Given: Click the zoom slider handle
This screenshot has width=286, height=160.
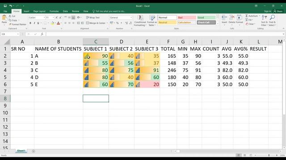Looking at the screenshot, I should click(269, 155).
